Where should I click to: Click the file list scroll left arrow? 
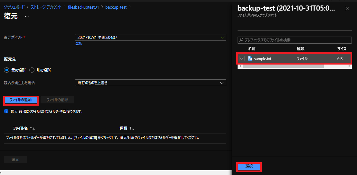click(239, 66)
